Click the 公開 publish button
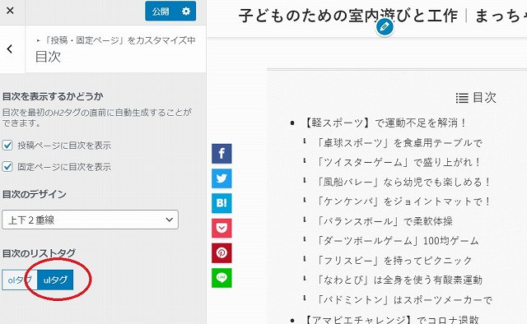This screenshot has width=527, height=324. (x=161, y=11)
